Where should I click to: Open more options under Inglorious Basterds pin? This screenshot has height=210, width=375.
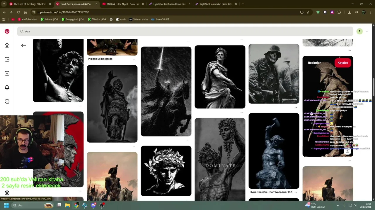click(x=134, y=60)
